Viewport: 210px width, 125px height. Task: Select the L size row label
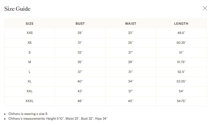[30, 72]
